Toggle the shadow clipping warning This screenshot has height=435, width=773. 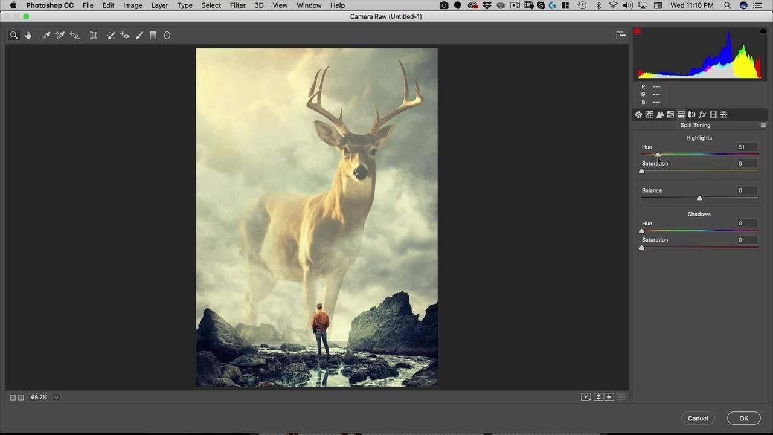click(637, 31)
